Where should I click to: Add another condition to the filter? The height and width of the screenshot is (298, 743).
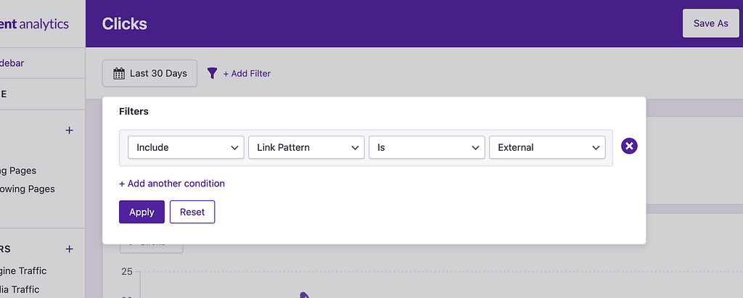pos(172,183)
